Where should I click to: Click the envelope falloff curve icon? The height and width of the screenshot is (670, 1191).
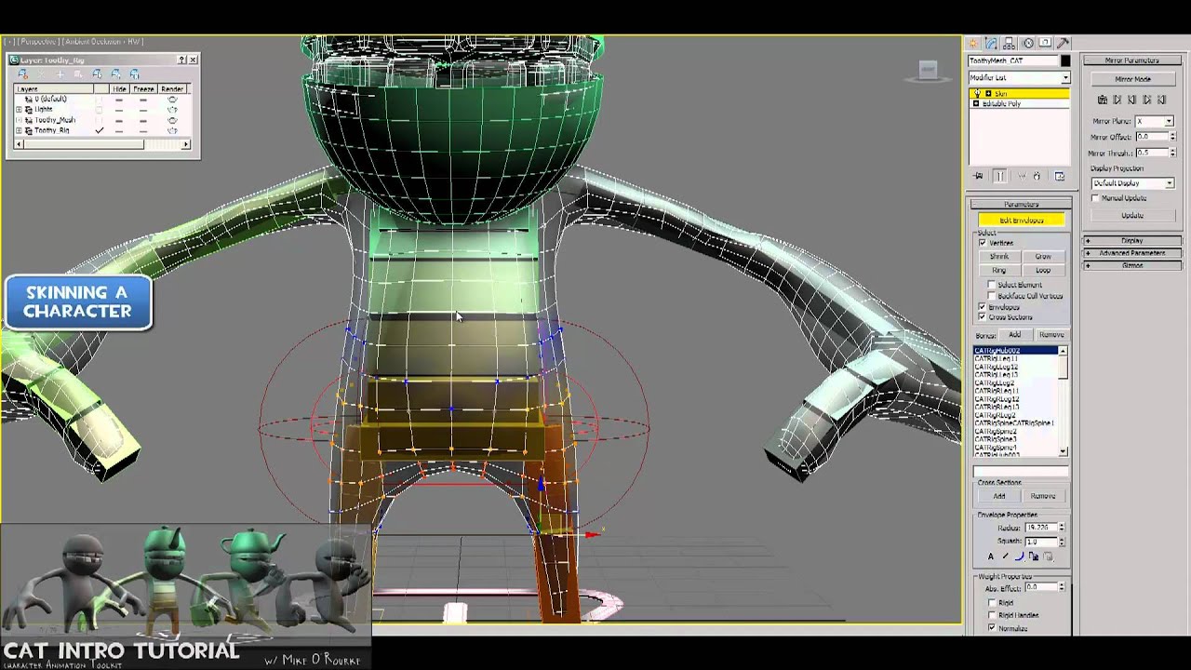[x=1019, y=556]
